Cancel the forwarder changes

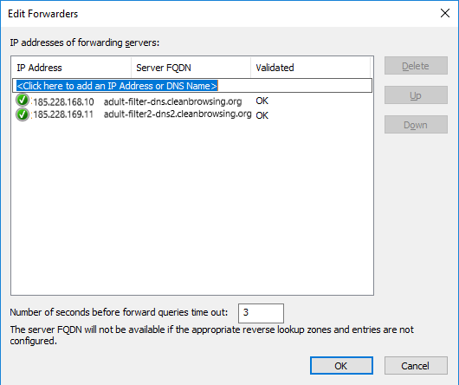click(416, 366)
